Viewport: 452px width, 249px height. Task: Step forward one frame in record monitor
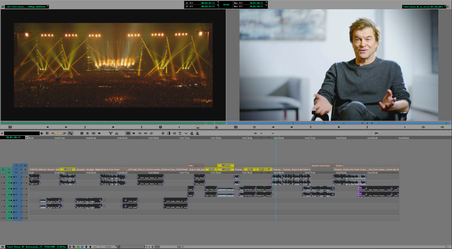point(292,127)
